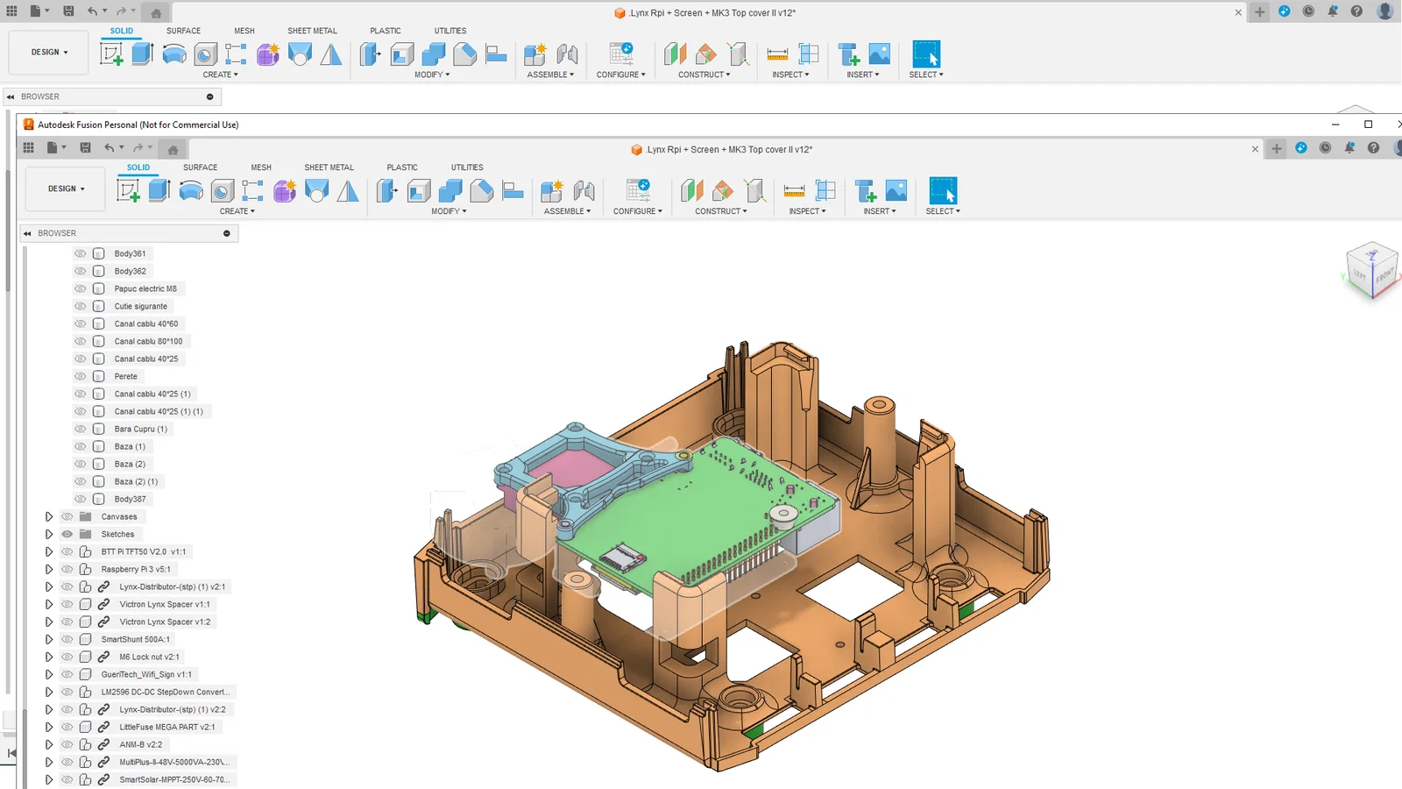Select Create Sketch tool in front window
1402x789 pixels.
129,190
